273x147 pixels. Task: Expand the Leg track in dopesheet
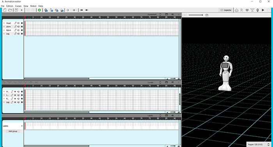pyautogui.click(x=4, y=34)
